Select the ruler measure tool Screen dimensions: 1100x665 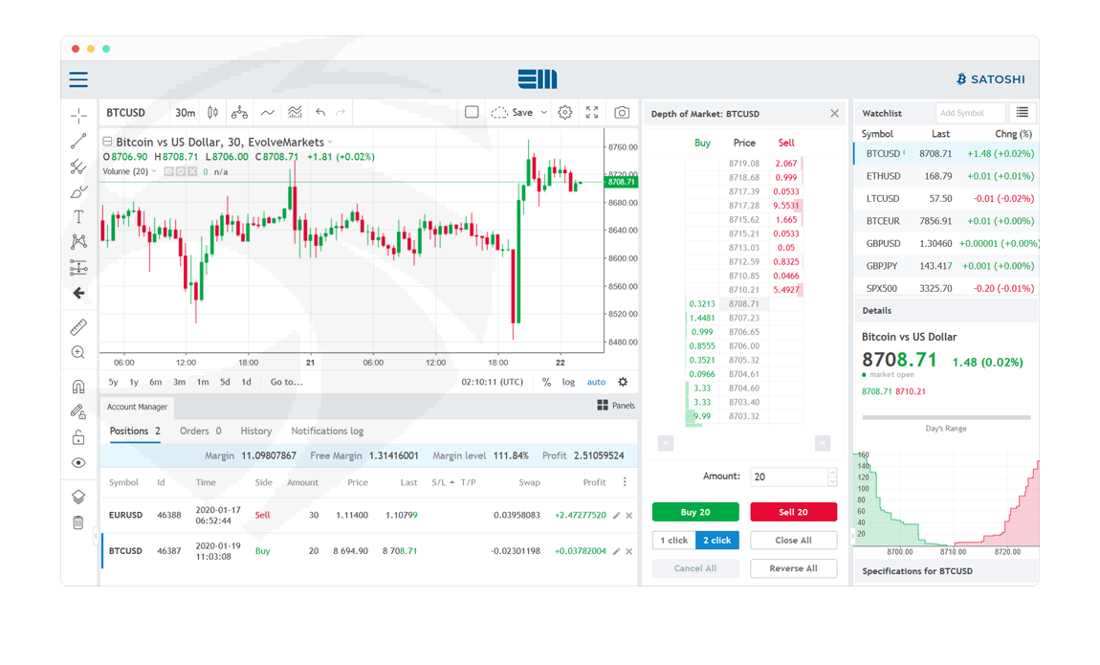pos(78,327)
